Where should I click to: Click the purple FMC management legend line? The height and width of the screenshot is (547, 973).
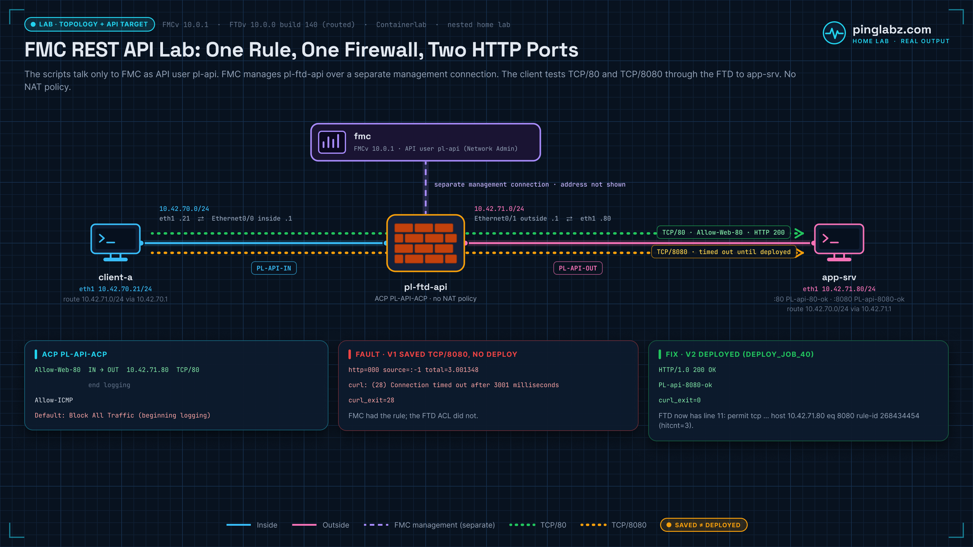376,525
